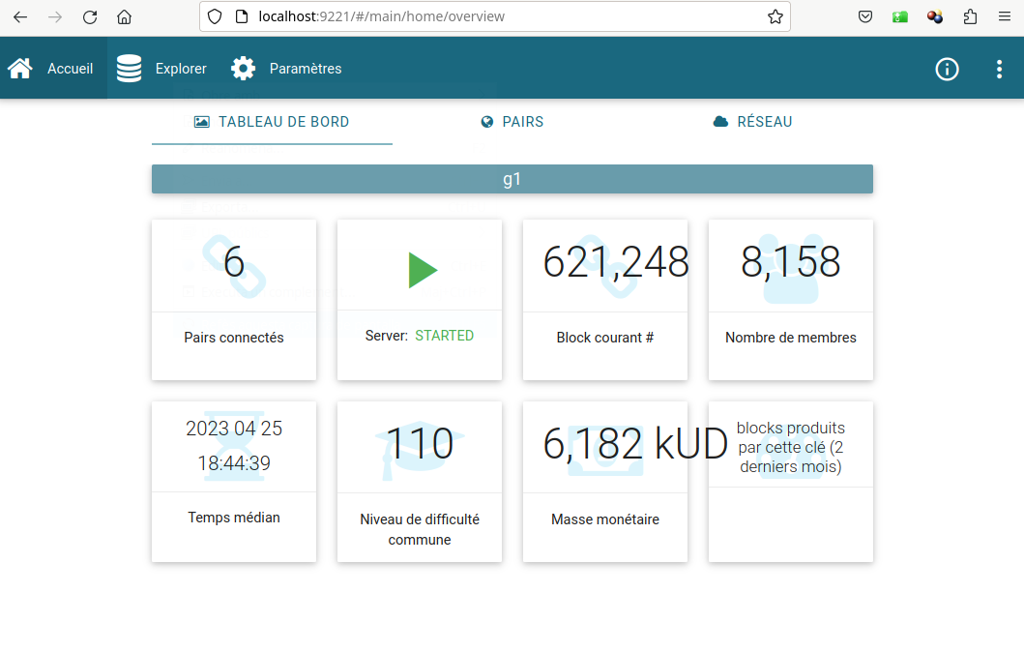
Task: Click the Nombre de membres card
Action: point(790,300)
